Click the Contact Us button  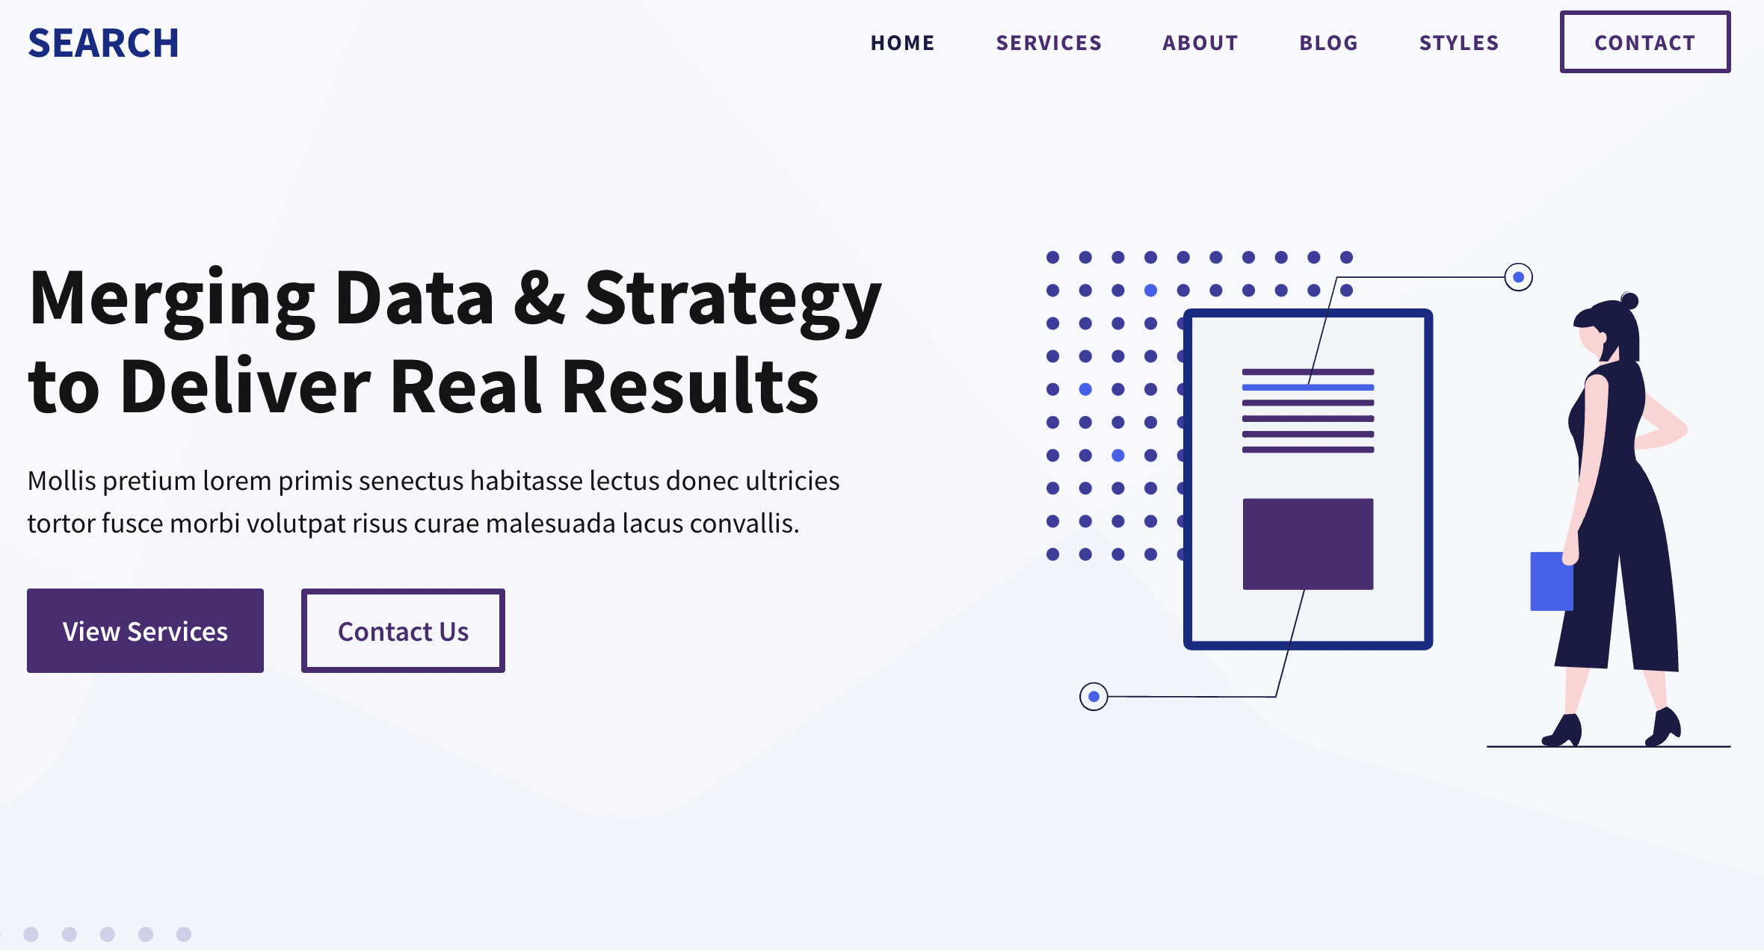click(403, 630)
